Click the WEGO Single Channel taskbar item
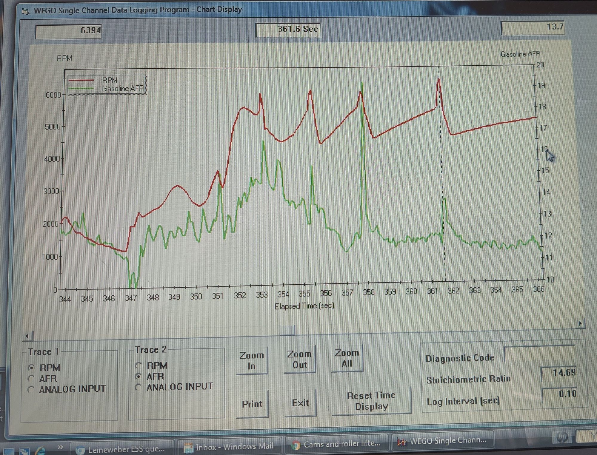This screenshot has height=455, width=597. (442, 441)
